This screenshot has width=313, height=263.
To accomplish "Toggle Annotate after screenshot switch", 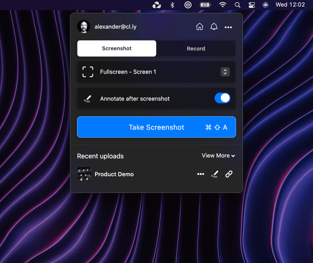I will tap(222, 98).
